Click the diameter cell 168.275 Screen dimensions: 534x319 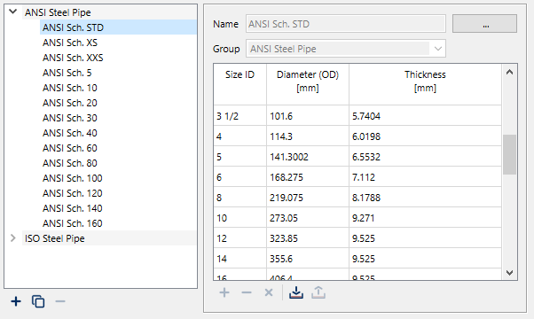click(308, 177)
